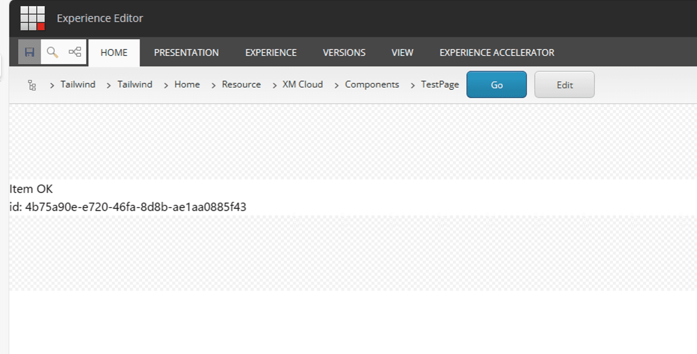
Task: Switch to the EXPERIENCE ACCELERATOR tab
Action: pos(497,53)
